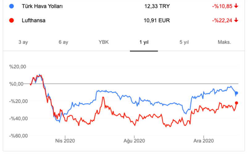The height and width of the screenshot is (154, 248).
Task: Select the 3 ay time range tab
Action: 23,42
